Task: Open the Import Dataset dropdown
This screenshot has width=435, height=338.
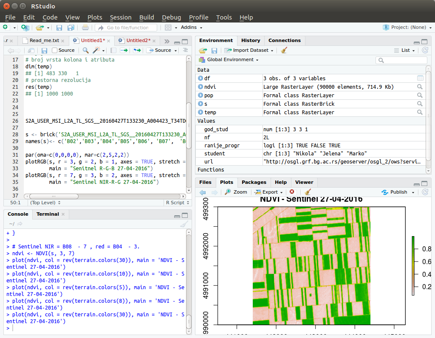Action: 250,50
